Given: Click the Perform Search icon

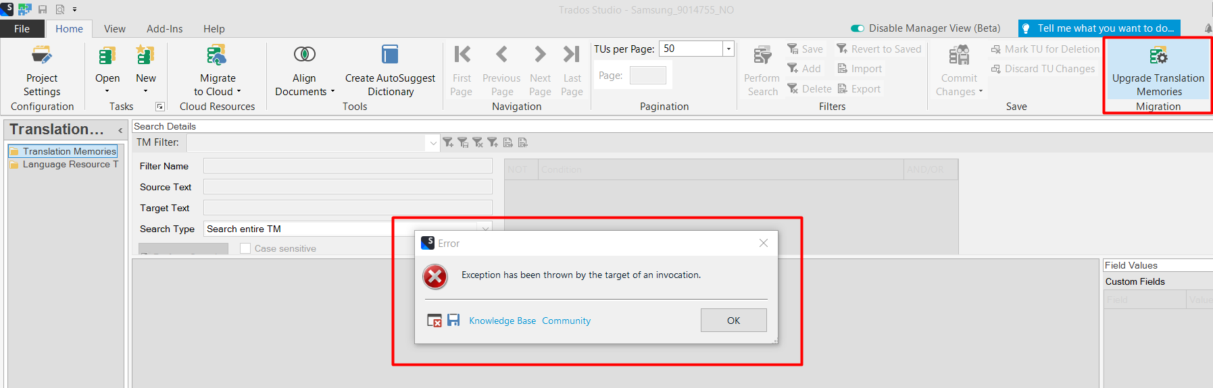Looking at the screenshot, I should click(x=762, y=55).
